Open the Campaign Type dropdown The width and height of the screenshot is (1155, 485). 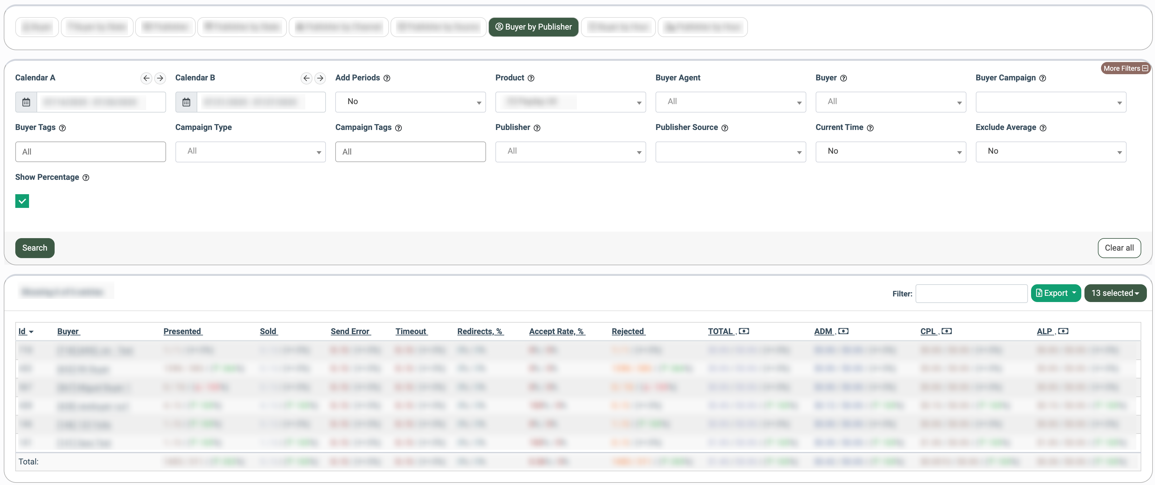coord(250,152)
